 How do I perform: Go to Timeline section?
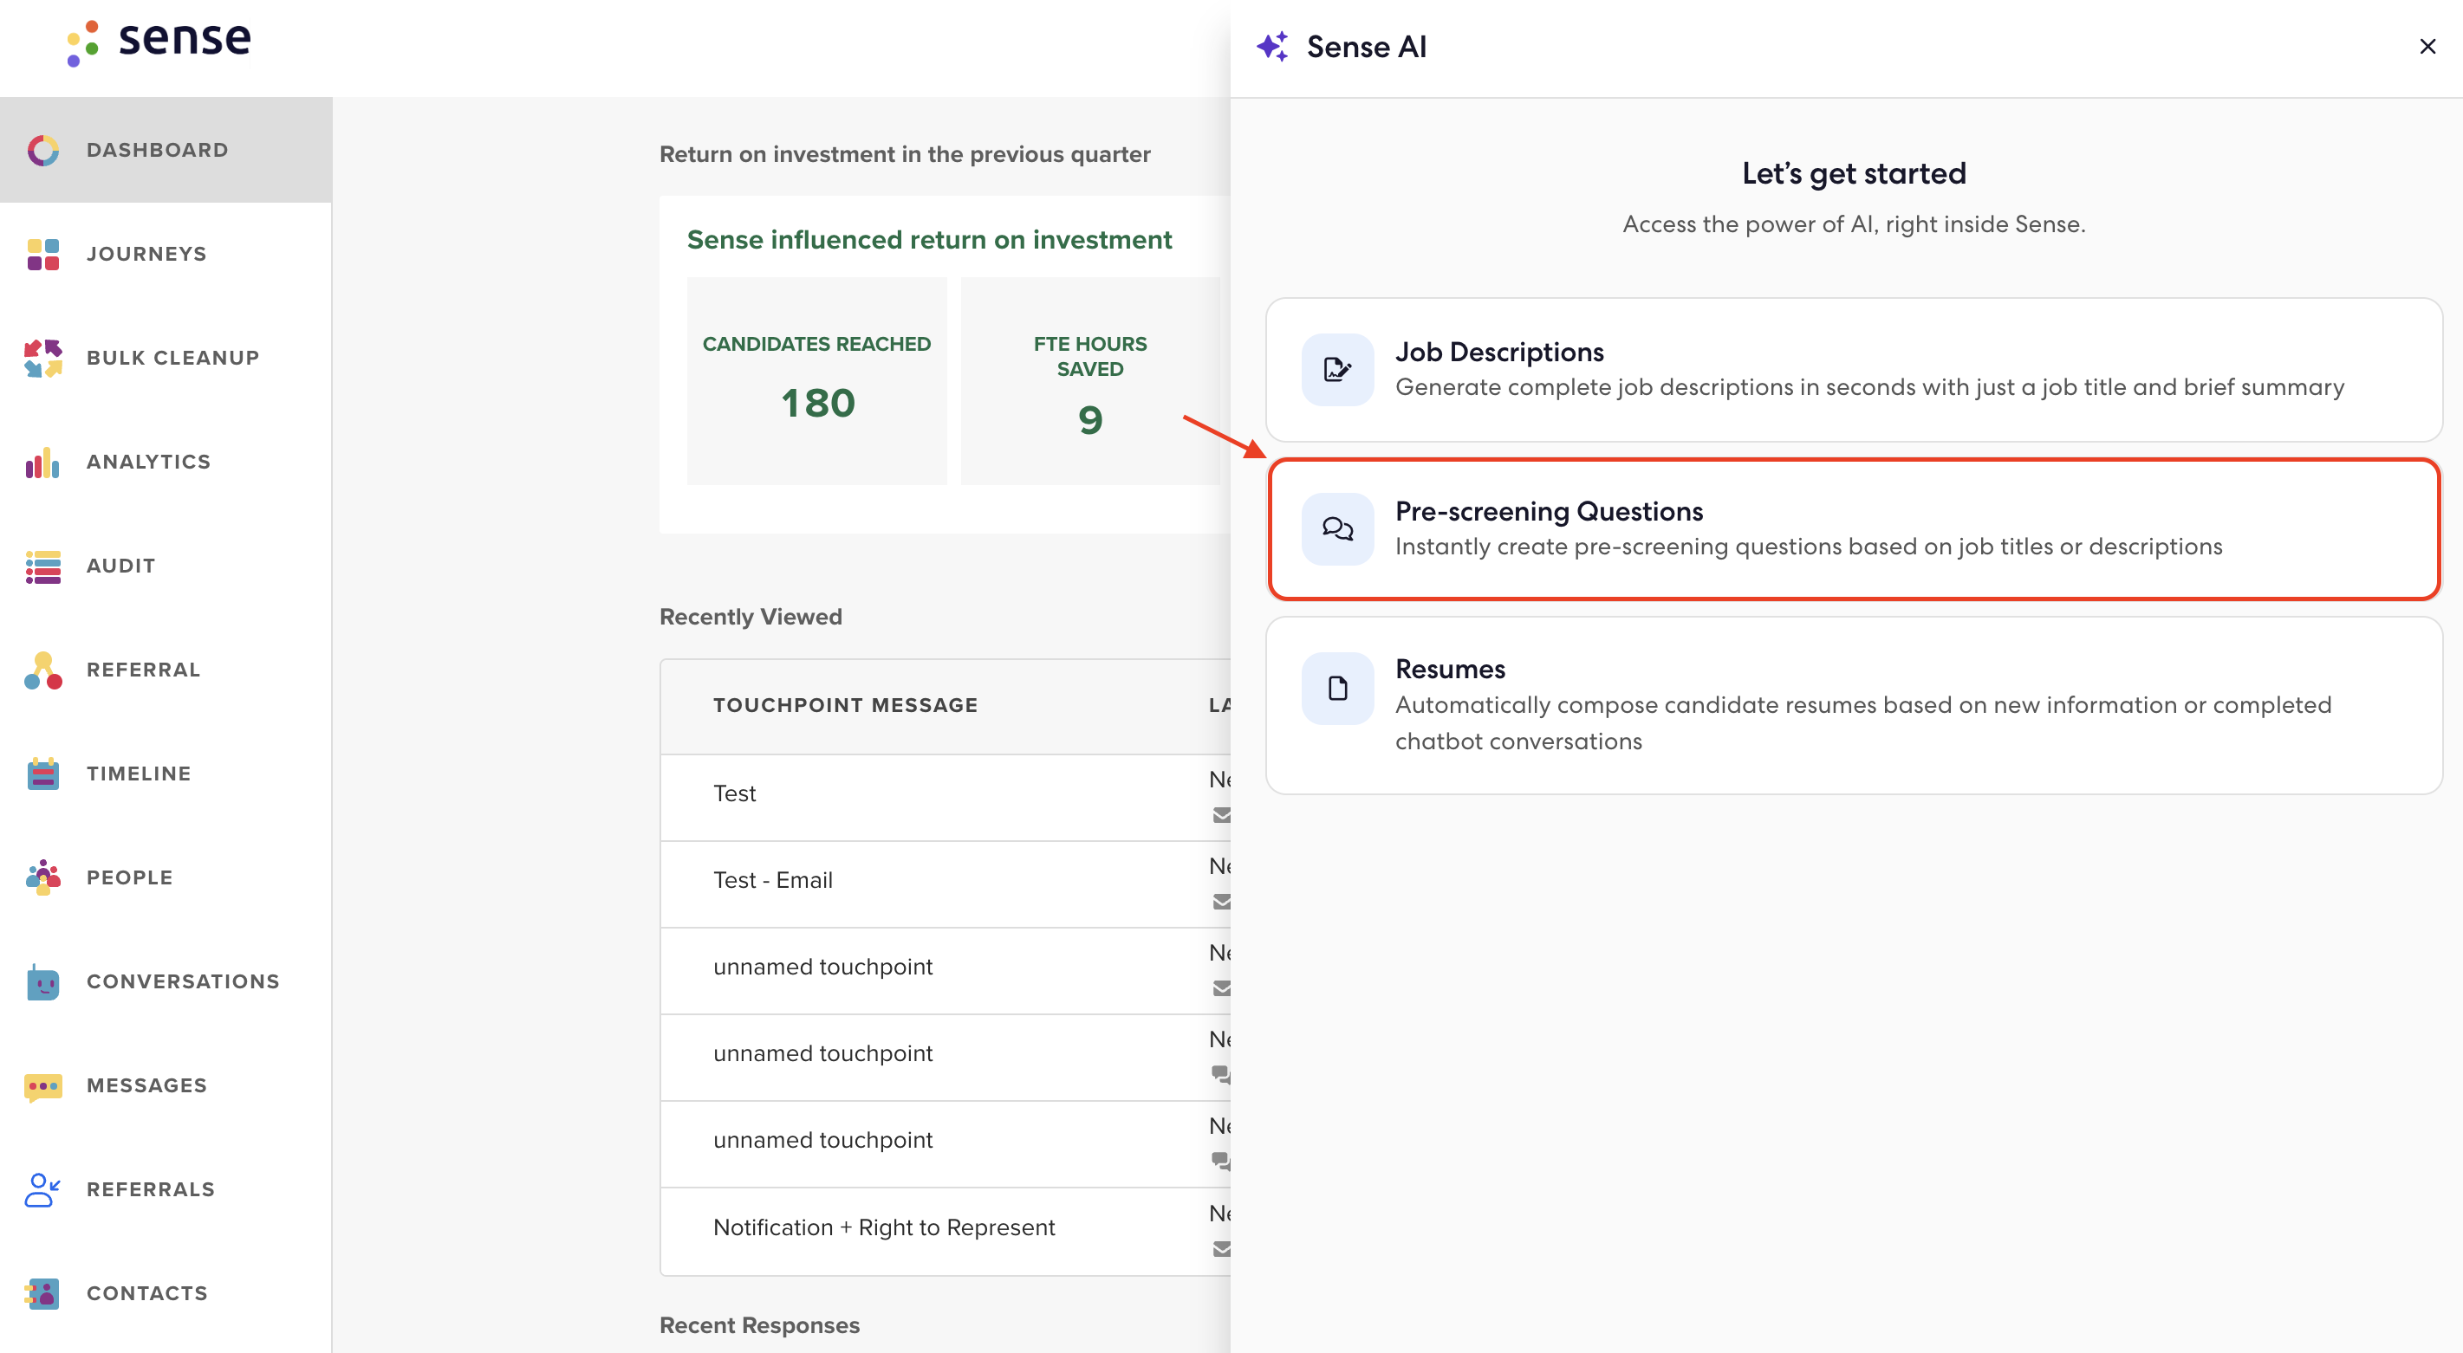[166, 774]
